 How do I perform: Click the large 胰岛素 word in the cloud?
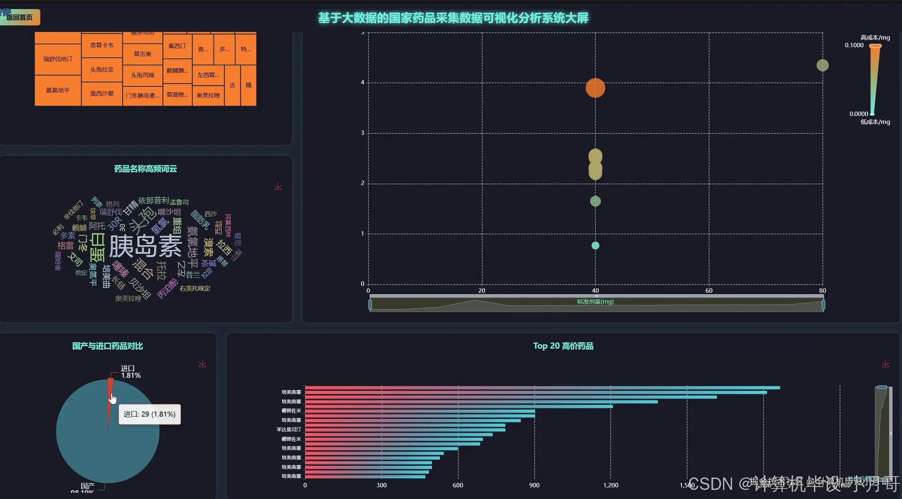click(x=145, y=246)
